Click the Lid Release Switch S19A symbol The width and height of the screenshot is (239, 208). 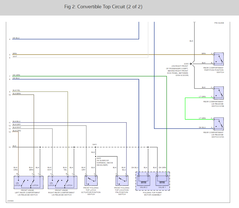tap(218, 124)
